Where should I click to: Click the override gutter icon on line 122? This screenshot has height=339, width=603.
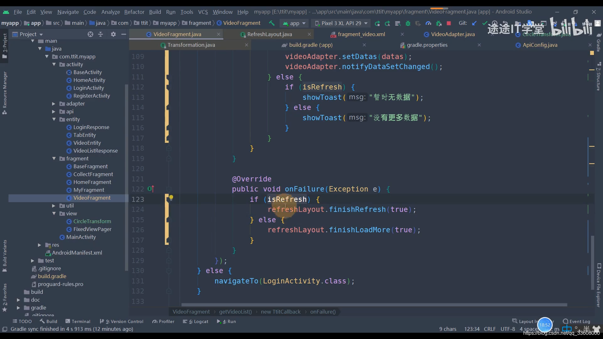pos(151,189)
